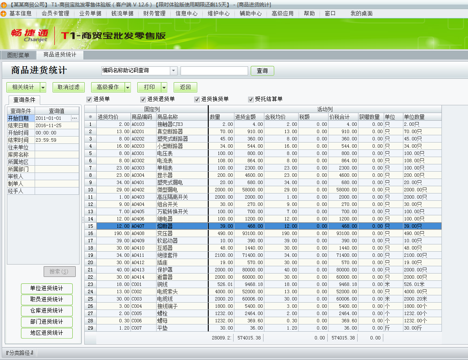Click the 取消过滤 button

pos(69,87)
